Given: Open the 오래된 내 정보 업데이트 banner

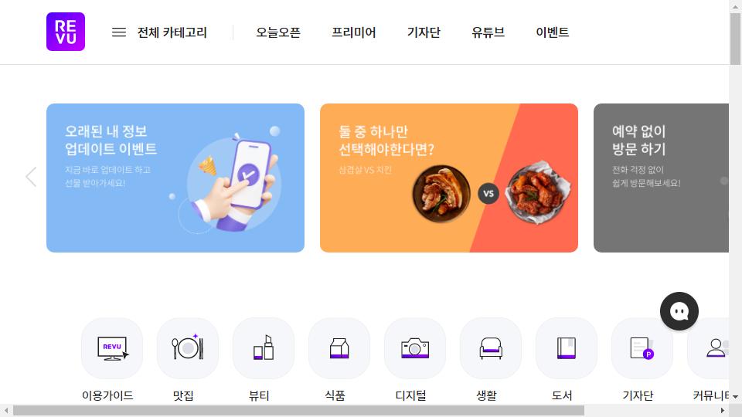Looking at the screenshot, I should (175, 178).
